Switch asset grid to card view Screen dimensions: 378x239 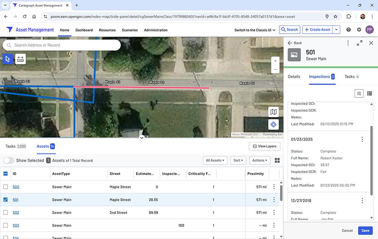(277, 160)
